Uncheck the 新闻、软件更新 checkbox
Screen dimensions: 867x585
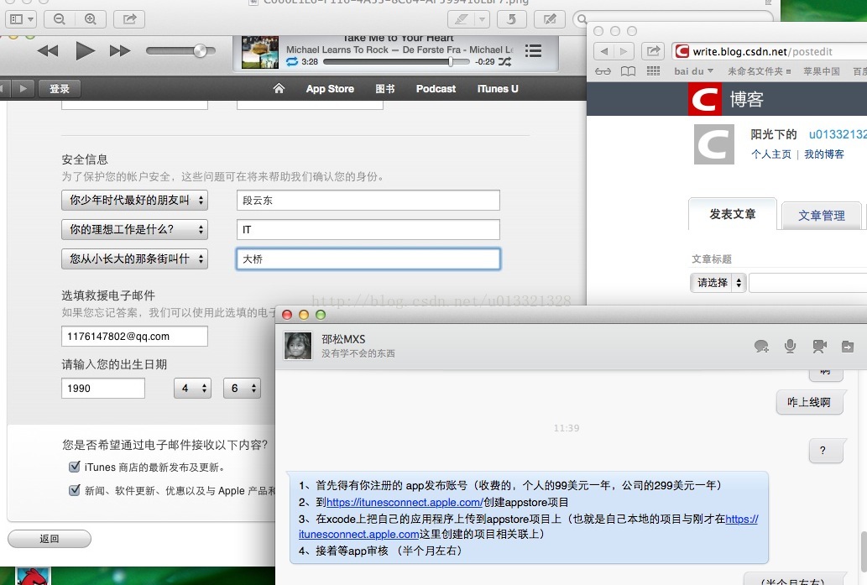click(75, 490)
